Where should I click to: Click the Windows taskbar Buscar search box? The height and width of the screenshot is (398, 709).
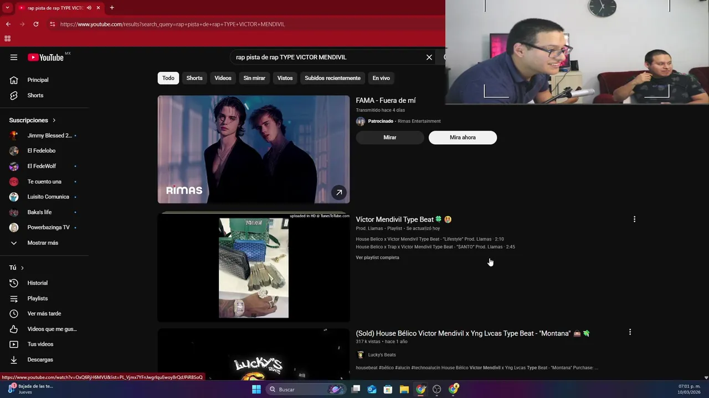point(305,389)
